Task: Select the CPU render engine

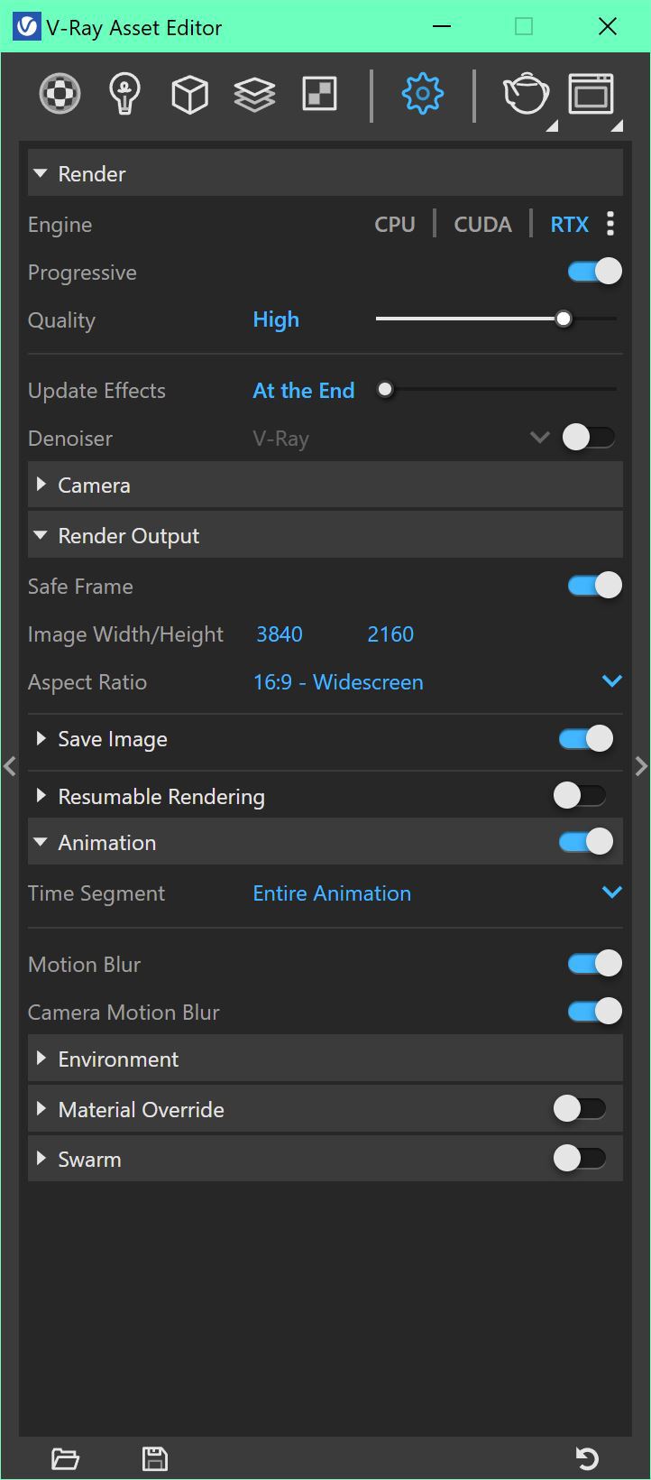Action: coord(395,225)
